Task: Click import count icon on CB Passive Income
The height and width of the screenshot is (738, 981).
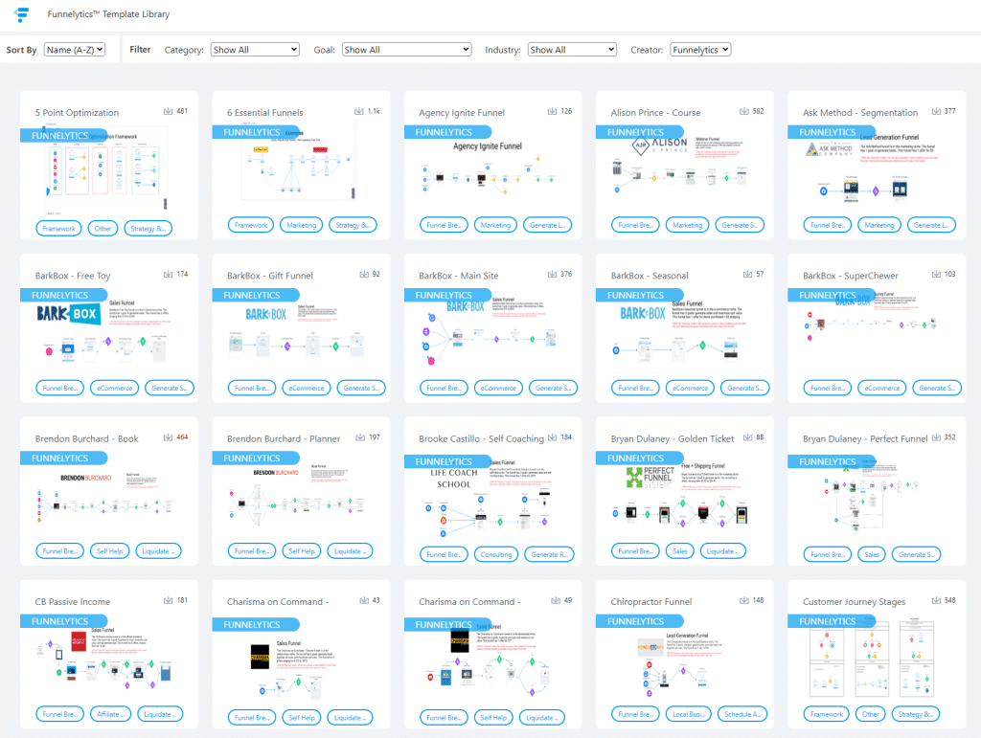Action: tap(169, 600)
